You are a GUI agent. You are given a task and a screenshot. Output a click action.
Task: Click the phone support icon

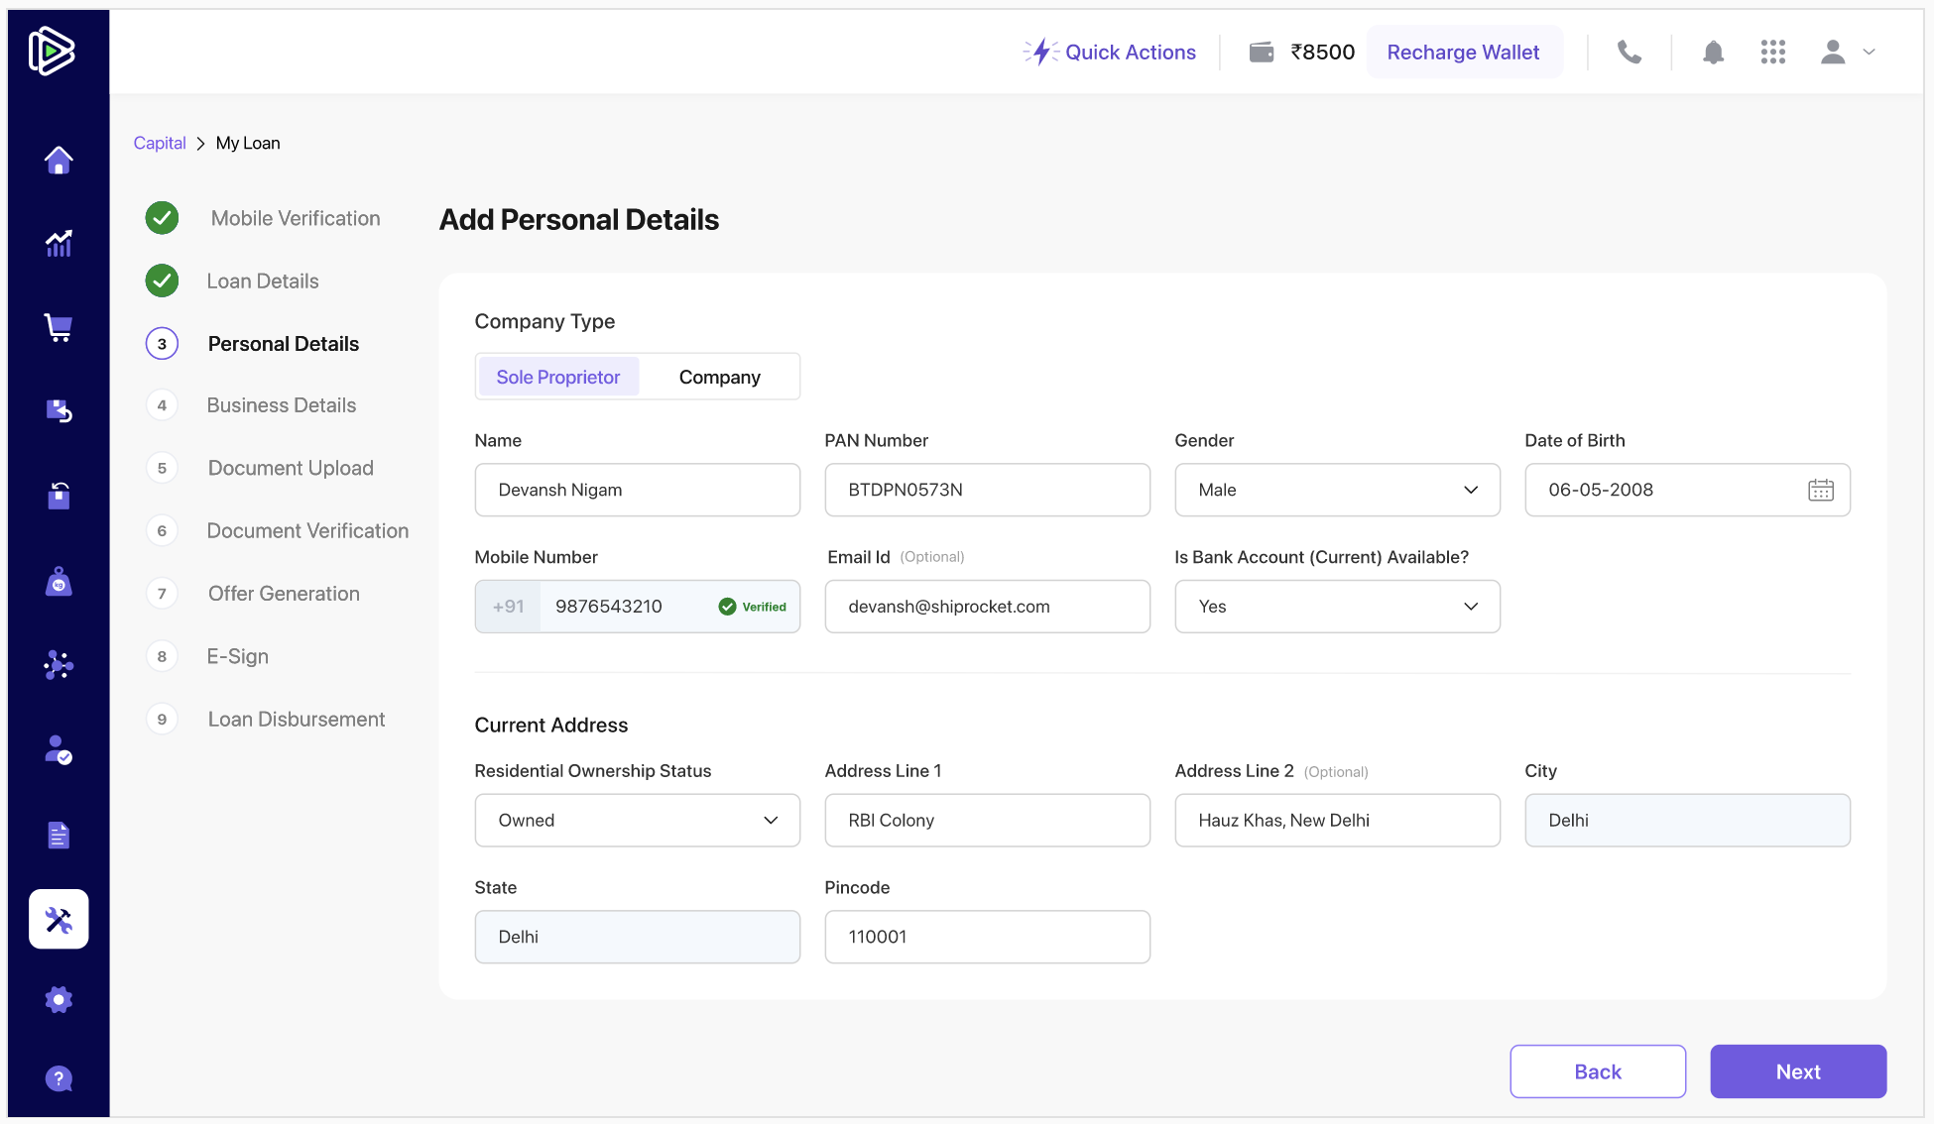[x=1629, y=53]
